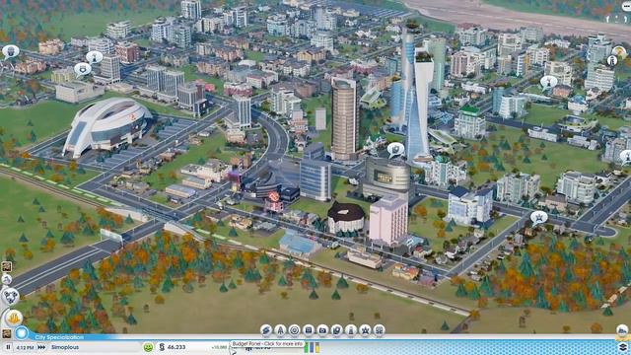This screenshot has height=355, width=631.
Task: Click the population icon in the status bar
Action: [x=249, y=348]
